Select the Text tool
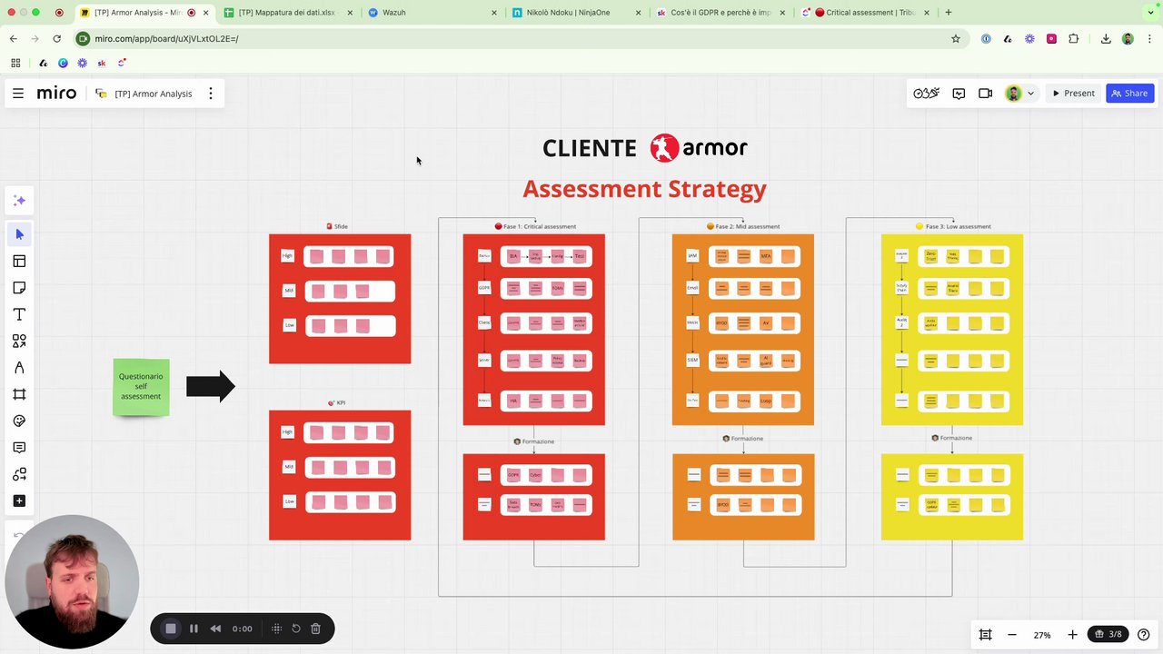This screenshot has width=1163, height=654. (19, 314)
